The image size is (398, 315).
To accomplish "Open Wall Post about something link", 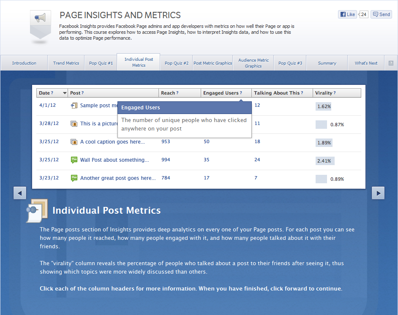I will click(114, 160).
